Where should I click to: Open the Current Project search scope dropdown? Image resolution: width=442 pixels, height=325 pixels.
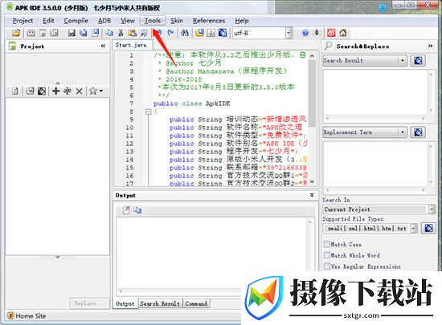click(432, 209)
